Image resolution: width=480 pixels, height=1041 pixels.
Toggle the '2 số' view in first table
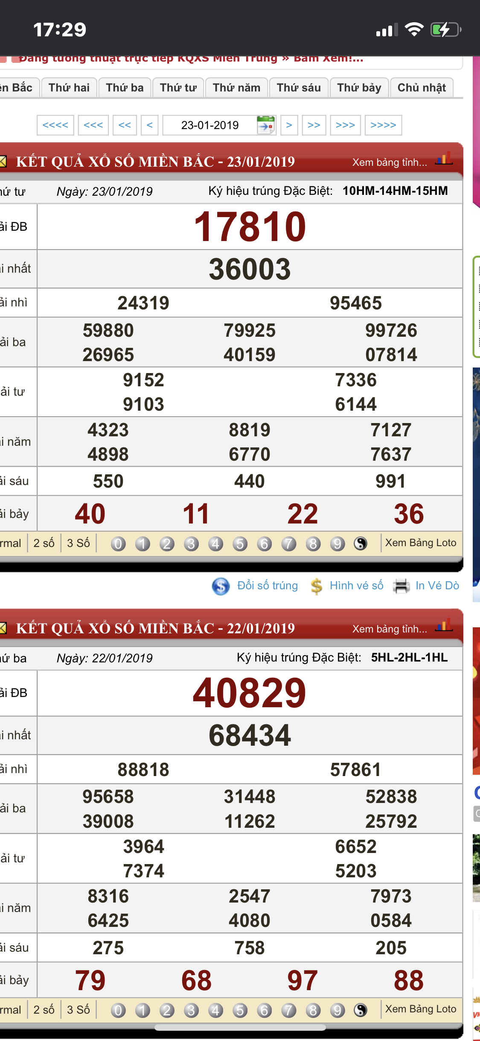(x=44, y=543)
